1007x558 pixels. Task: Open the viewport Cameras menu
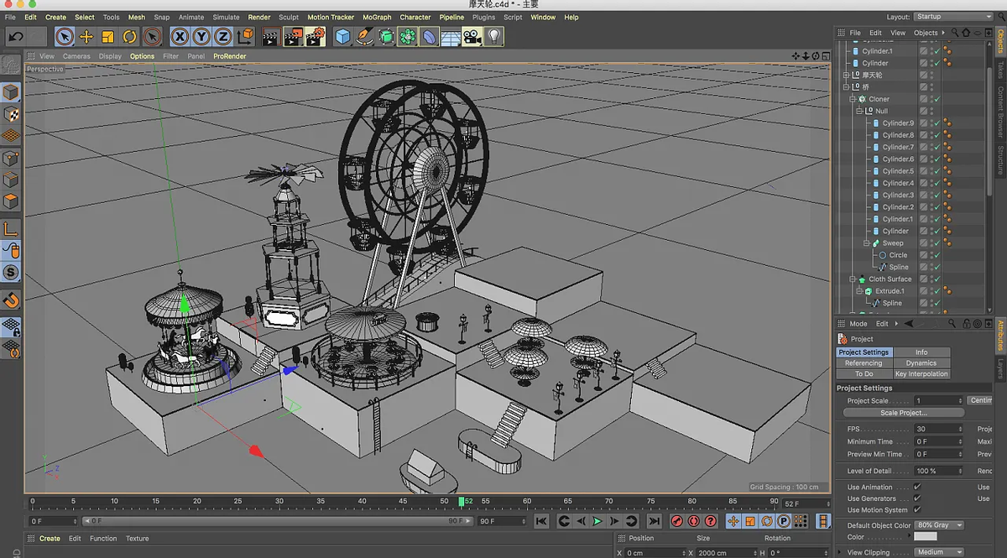(76, 56)
